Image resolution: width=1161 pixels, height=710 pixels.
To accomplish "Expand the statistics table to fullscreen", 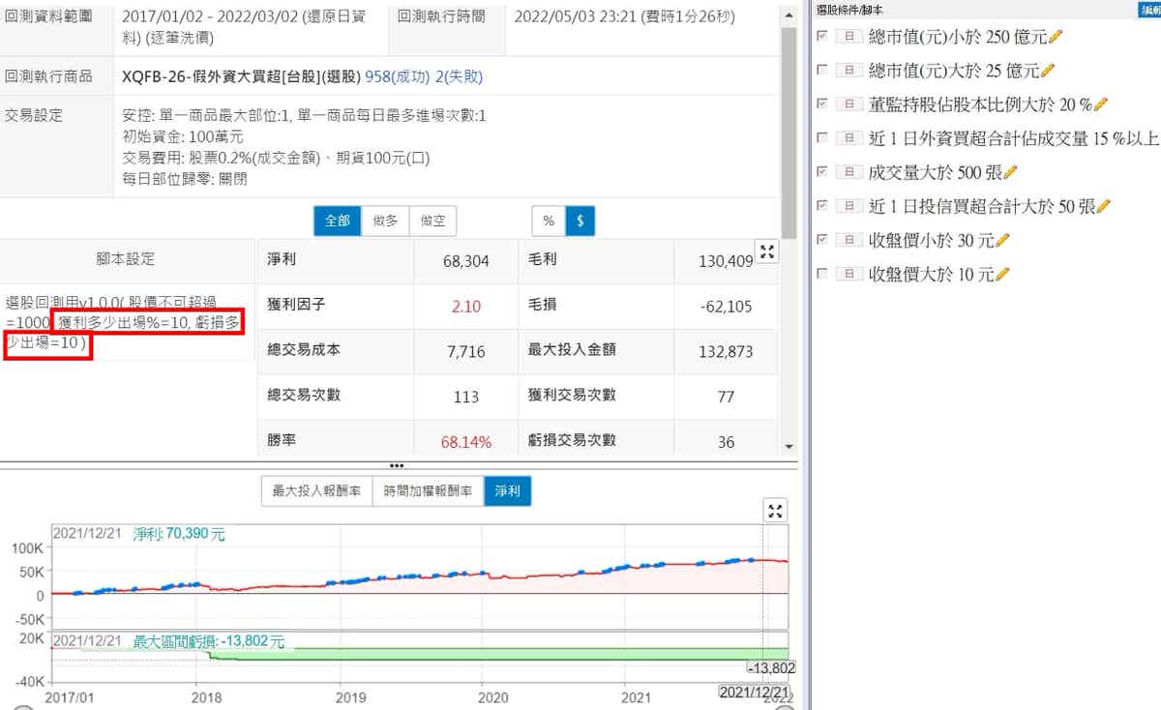I will point(767,252).
